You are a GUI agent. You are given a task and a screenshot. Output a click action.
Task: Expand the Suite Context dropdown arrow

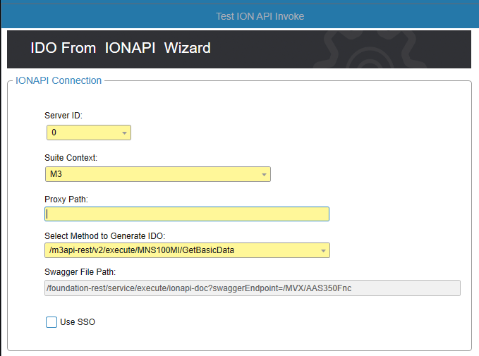(264, 174)
